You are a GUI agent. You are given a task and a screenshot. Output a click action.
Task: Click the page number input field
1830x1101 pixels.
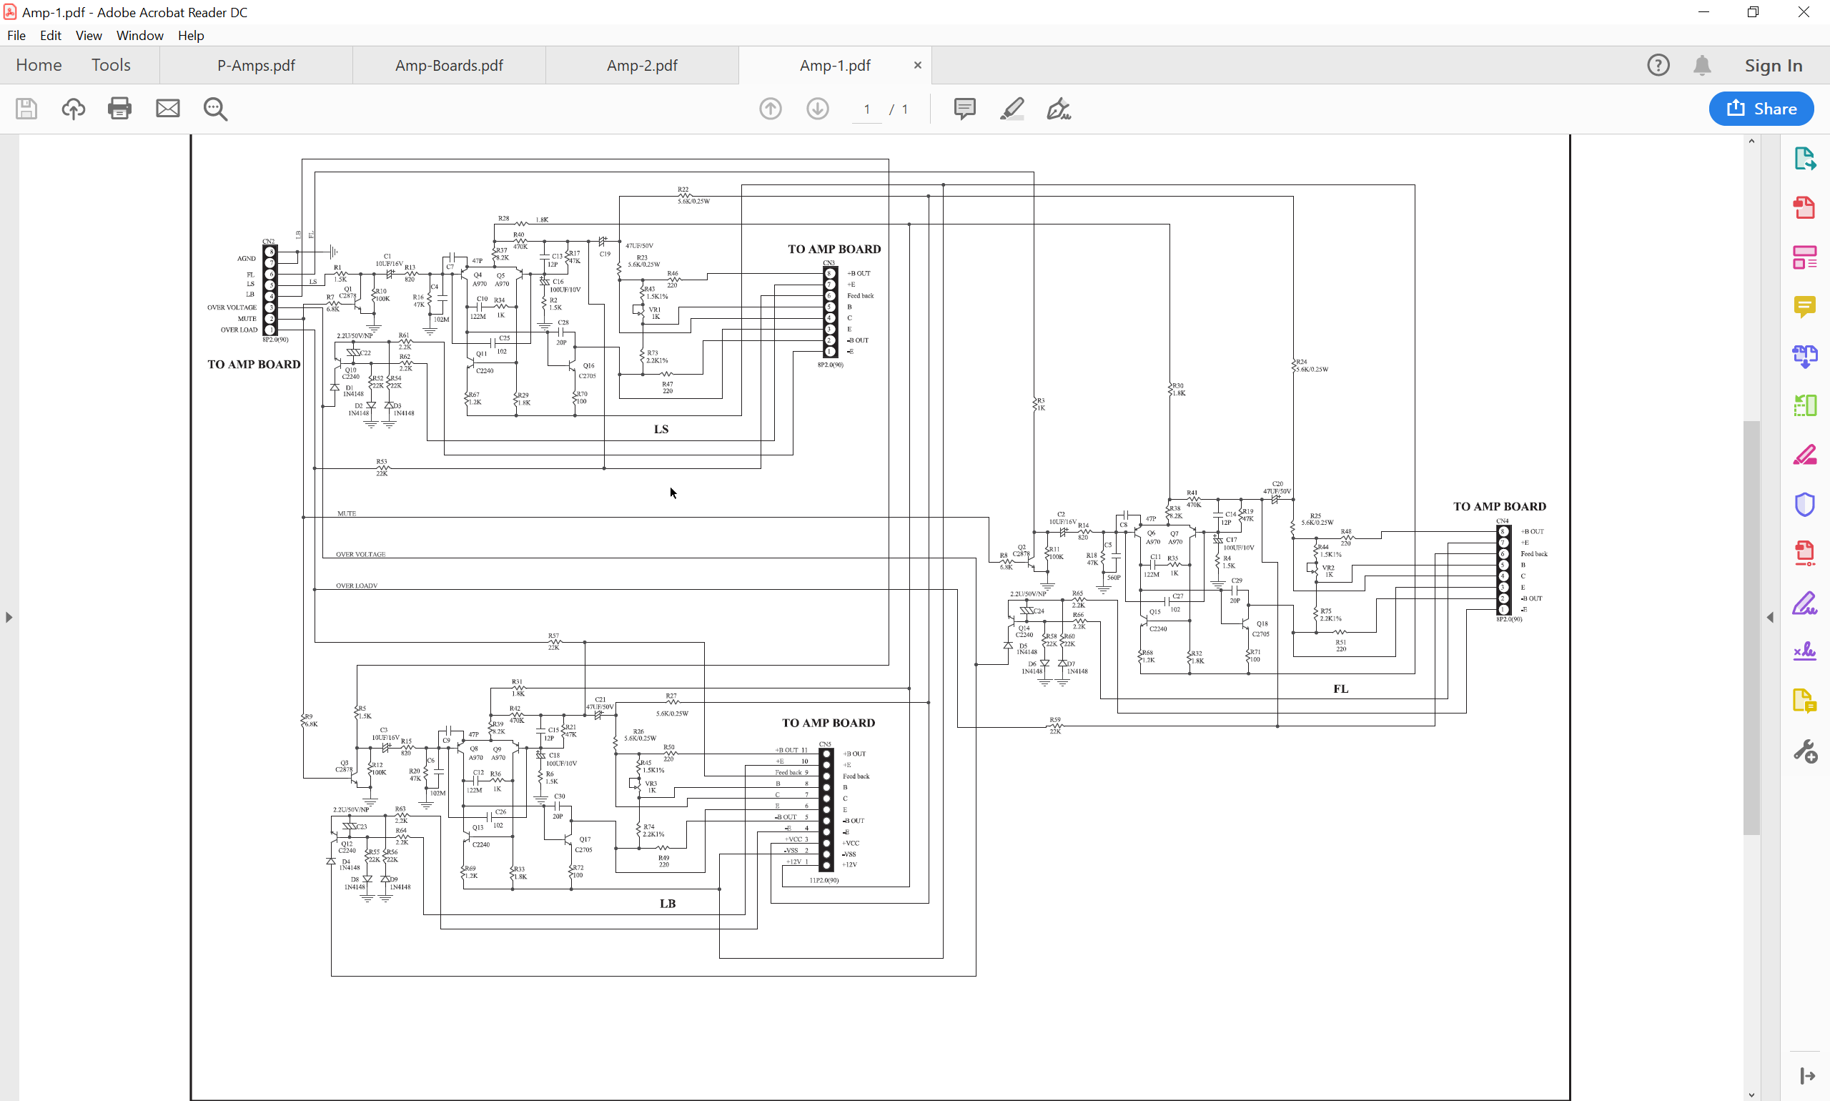pos(866,109)
